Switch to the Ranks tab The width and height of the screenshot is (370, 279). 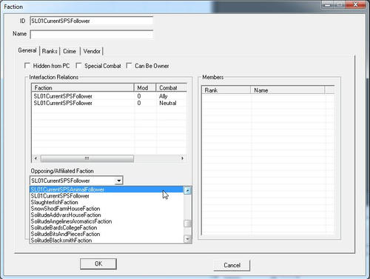click(x=50, y=51)
